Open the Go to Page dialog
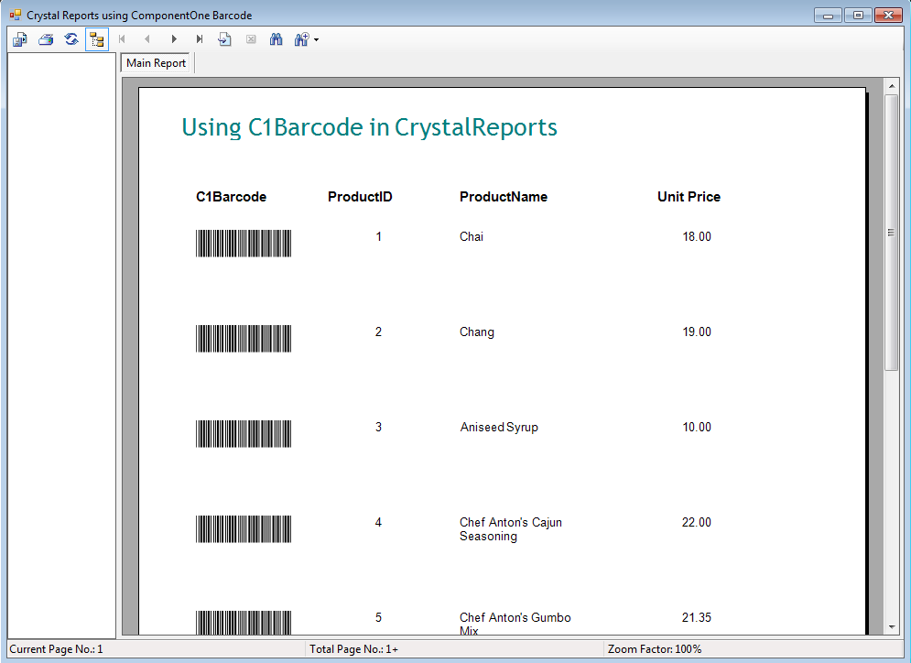The image size is (911, 663). pyautogui.click(x=225, y=39)
